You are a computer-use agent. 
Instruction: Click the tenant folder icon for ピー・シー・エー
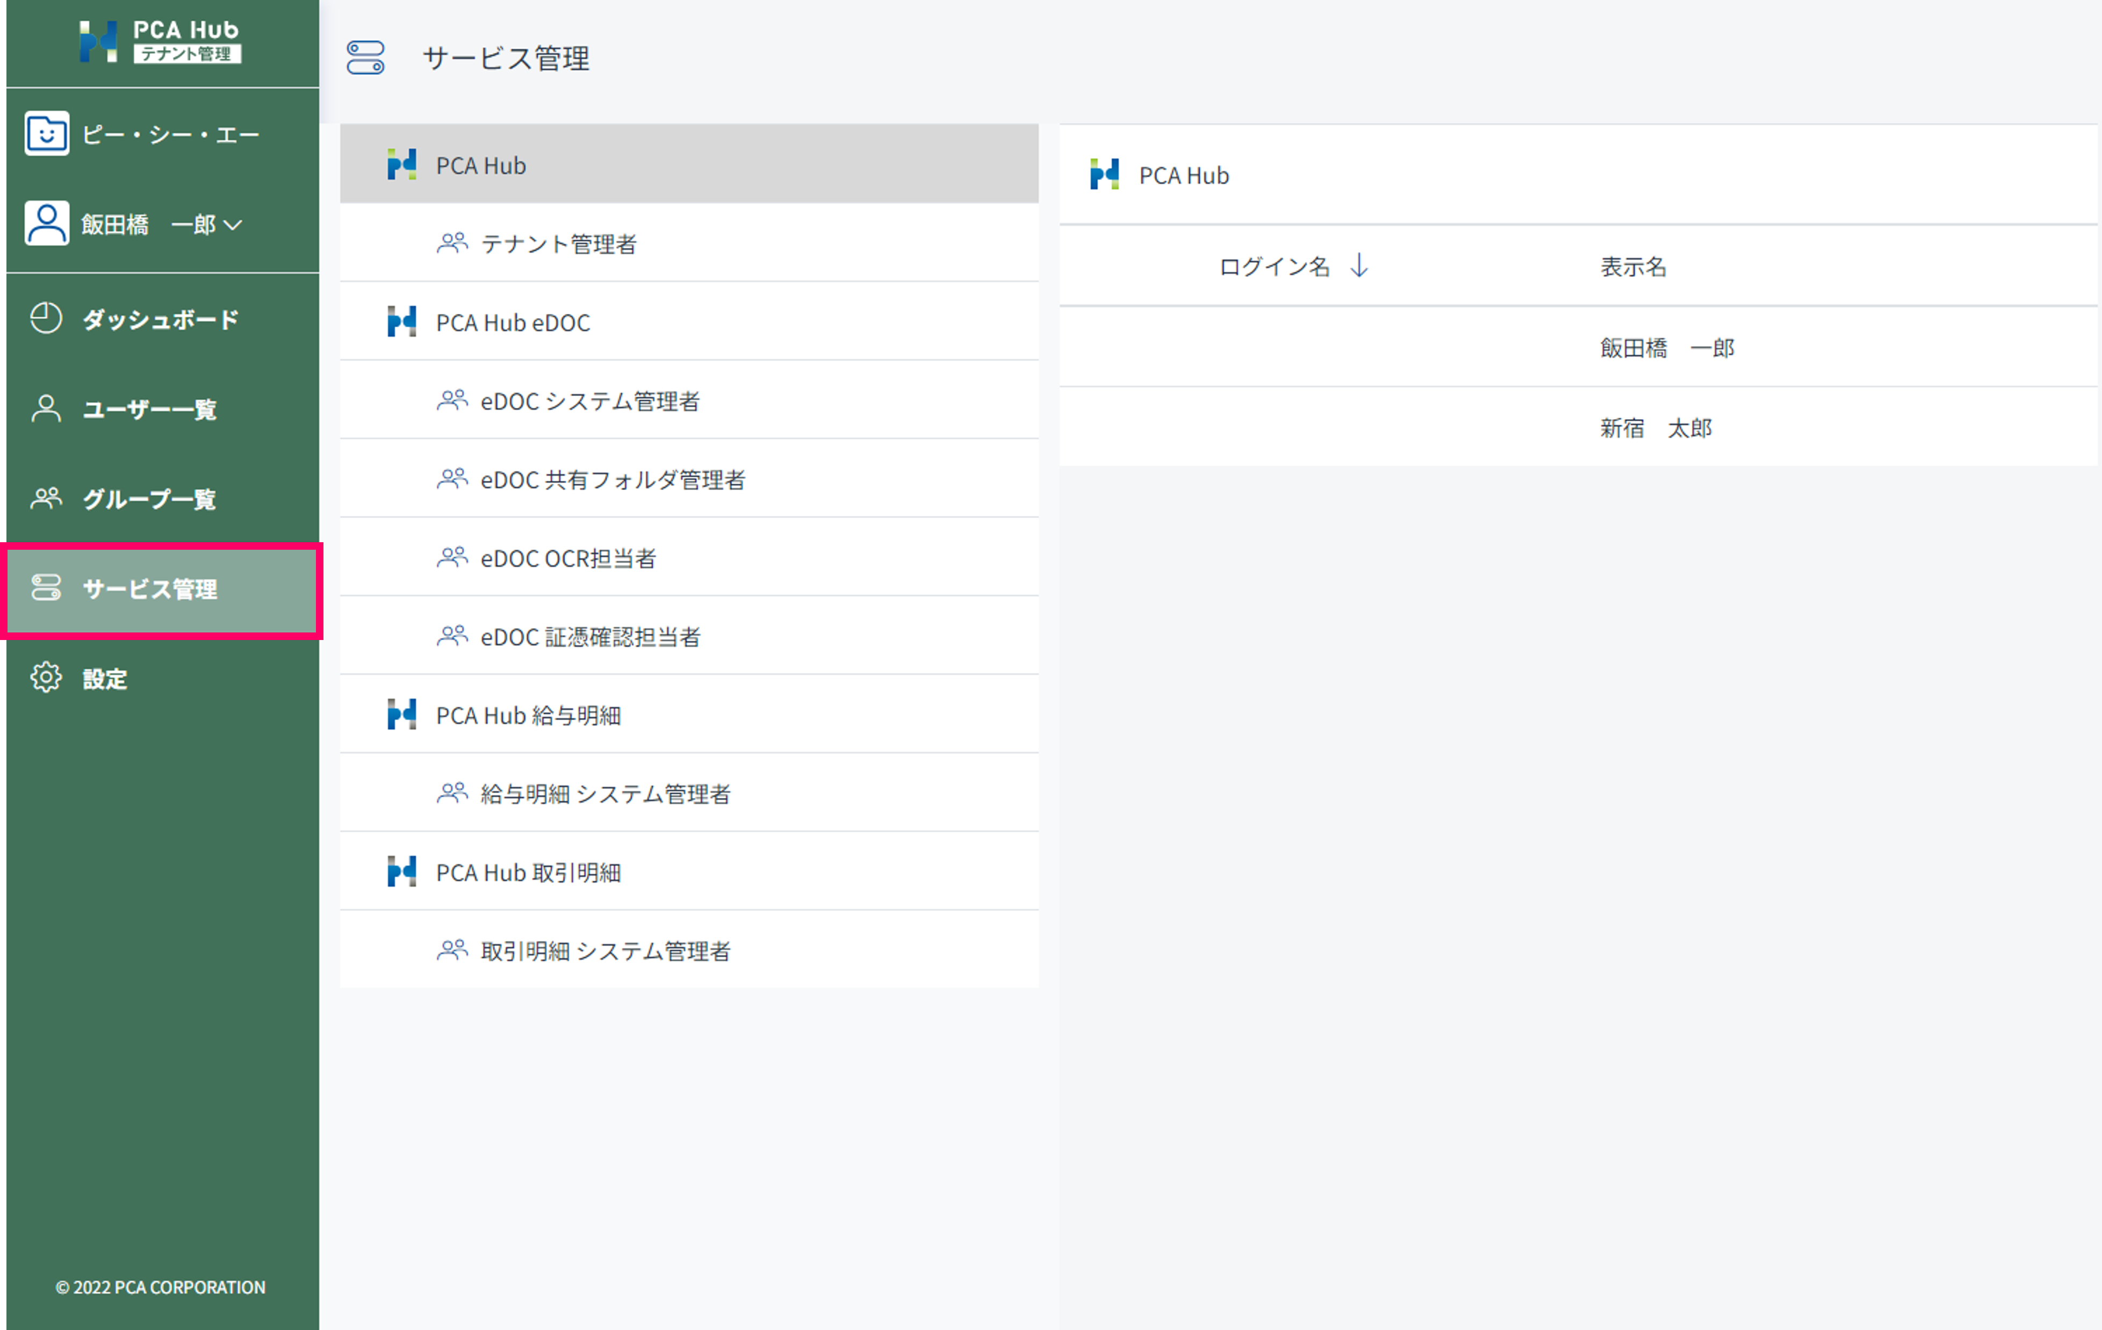pos(46,134)
